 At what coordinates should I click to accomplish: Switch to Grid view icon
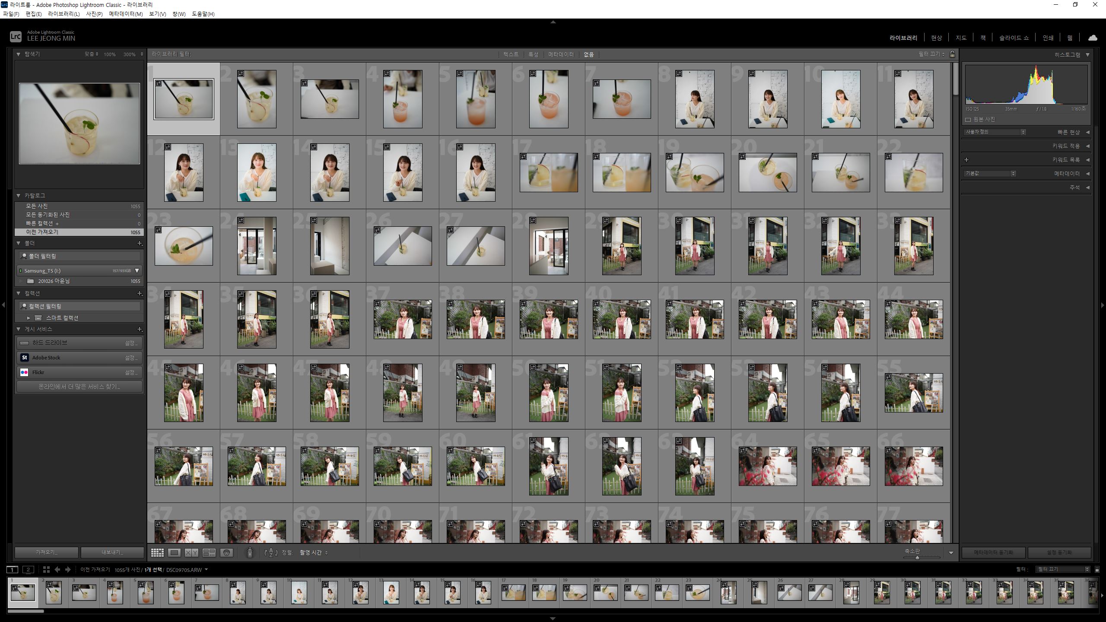(157, 552)
